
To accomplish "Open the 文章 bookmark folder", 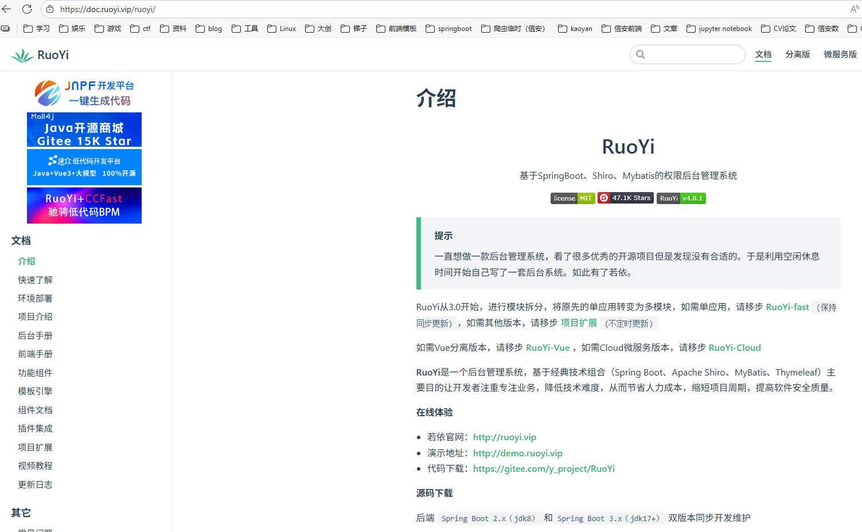I will (x=664, y=29).
